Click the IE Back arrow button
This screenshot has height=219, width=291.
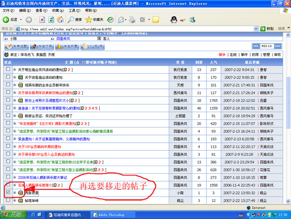[6, 20]
